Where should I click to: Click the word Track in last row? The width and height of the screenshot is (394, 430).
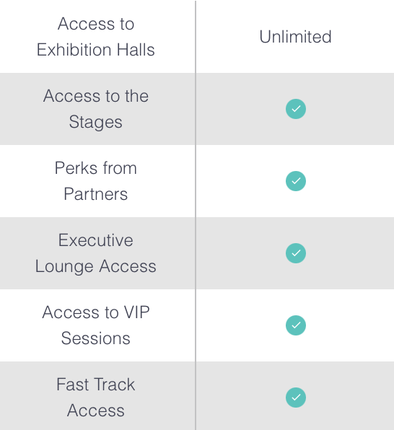(115, 385)
